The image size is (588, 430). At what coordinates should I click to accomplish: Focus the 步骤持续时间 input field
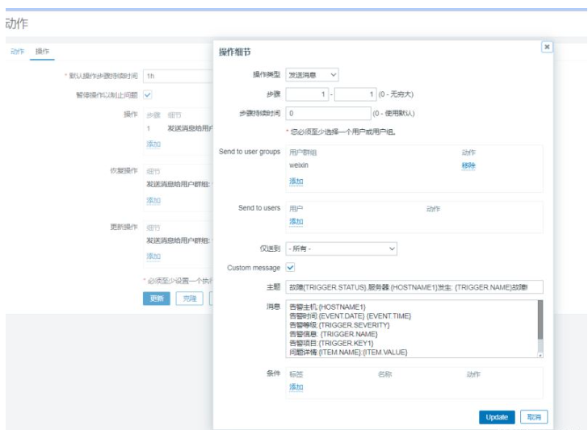(328, 113)
